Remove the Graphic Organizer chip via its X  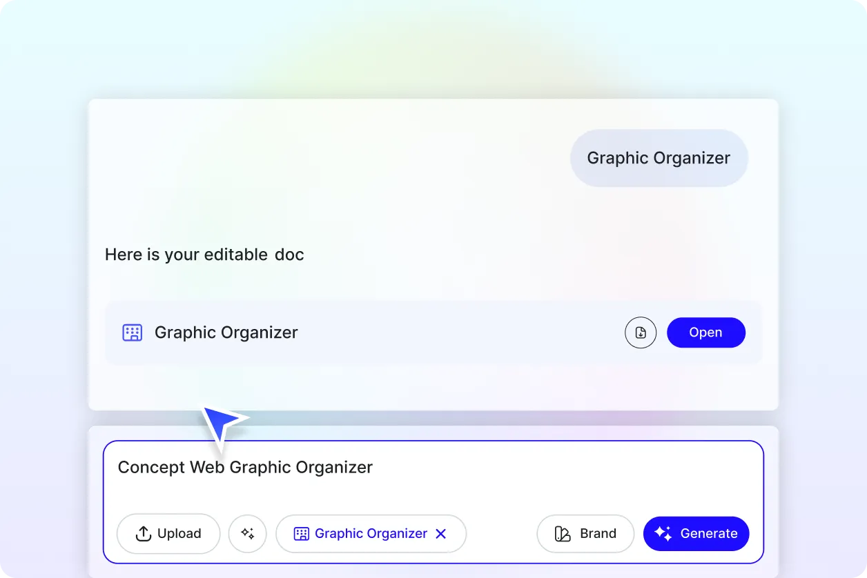point(441,533)
